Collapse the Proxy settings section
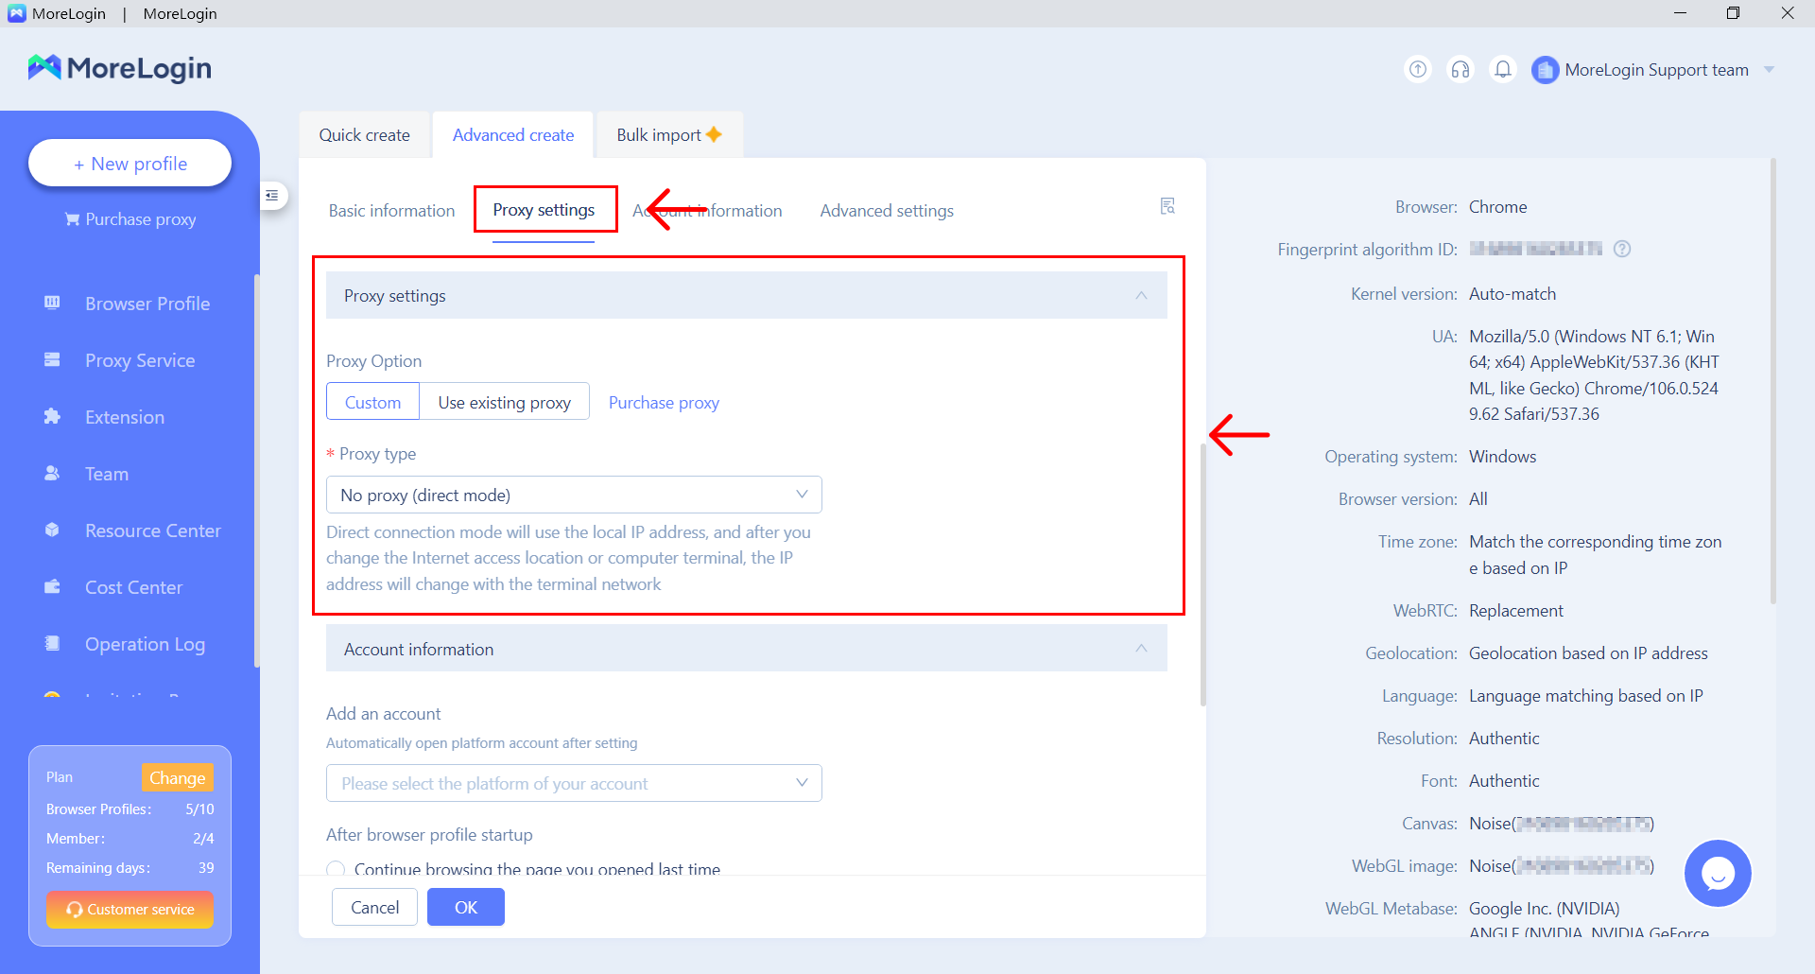Image resolution: width=1815 pixels, height=974 pixels. point(1141,296)
